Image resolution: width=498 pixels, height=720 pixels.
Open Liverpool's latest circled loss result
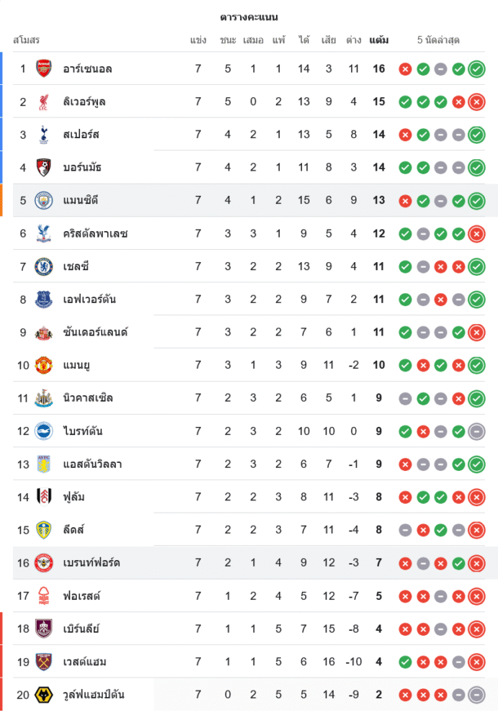pyautogui.click(x=476, y=102)
